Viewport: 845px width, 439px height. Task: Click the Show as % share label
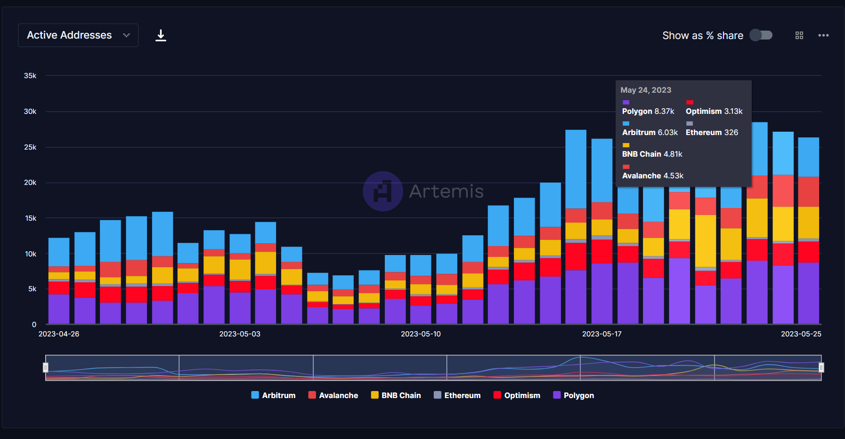pyautogui.click(x=703, y=36)
